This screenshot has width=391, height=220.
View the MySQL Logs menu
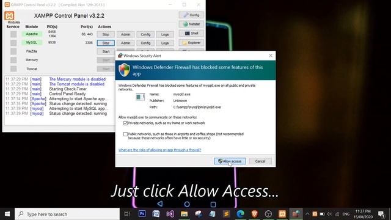165,43
